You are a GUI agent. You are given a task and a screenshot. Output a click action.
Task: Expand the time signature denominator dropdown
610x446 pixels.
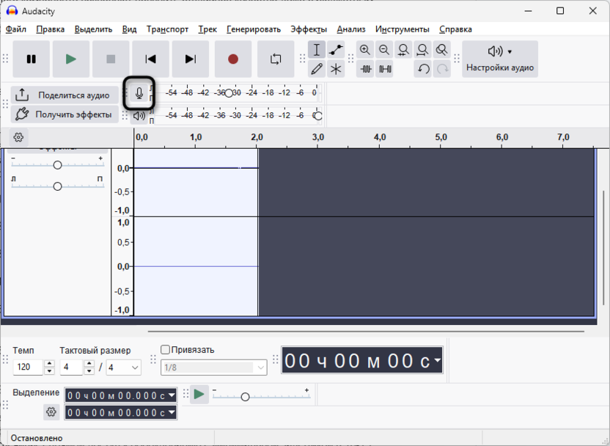[x=135, y=368]
